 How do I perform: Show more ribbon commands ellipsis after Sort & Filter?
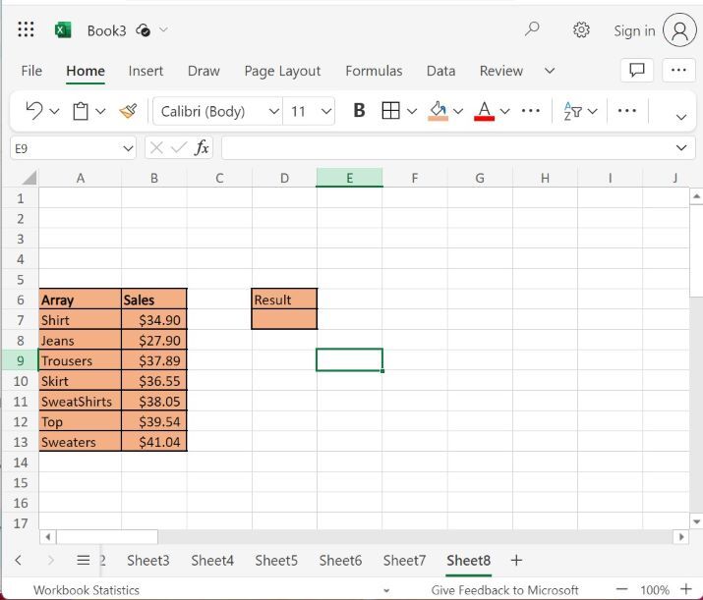626,111
